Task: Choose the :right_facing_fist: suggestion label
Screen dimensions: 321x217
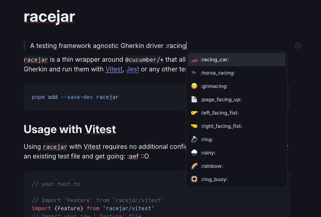Action: (x=221, y=126)
